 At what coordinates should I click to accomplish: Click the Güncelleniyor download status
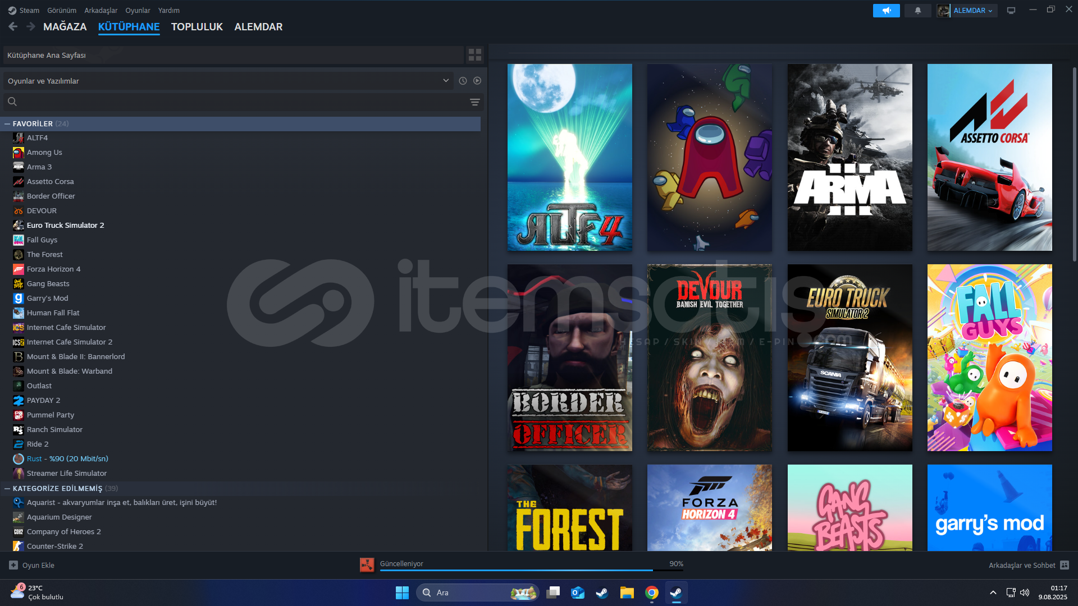click(x=401, y=563)
